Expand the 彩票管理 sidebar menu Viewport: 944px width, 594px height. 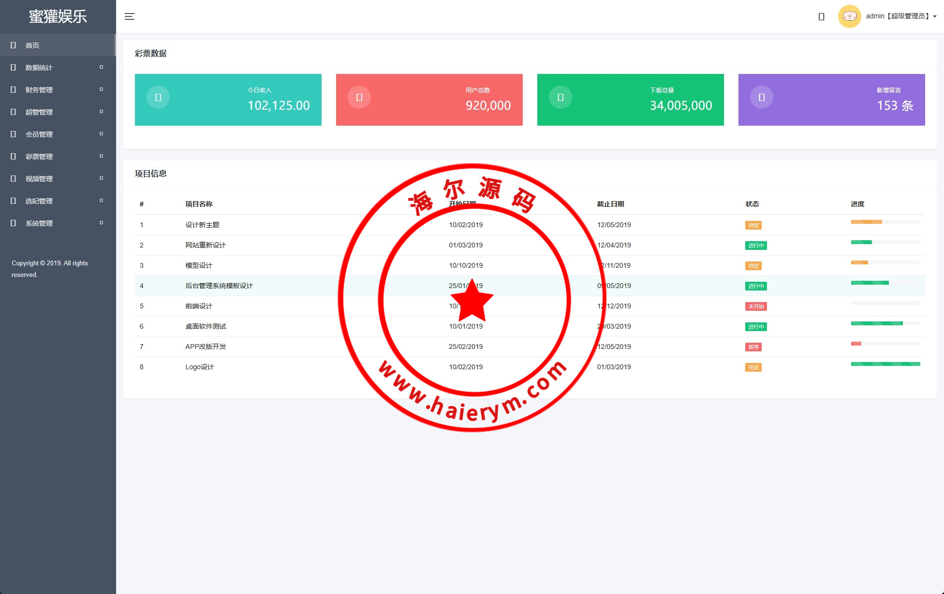pos(39,157)
